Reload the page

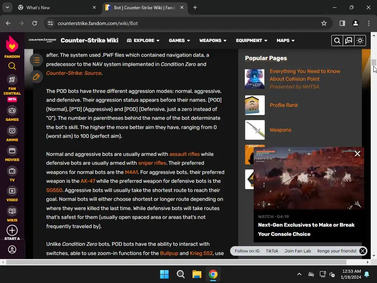tap(35, 23)
